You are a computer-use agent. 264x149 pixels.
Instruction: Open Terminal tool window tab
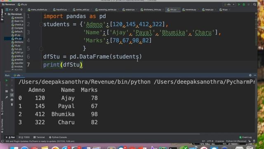(x=39, y=137)
